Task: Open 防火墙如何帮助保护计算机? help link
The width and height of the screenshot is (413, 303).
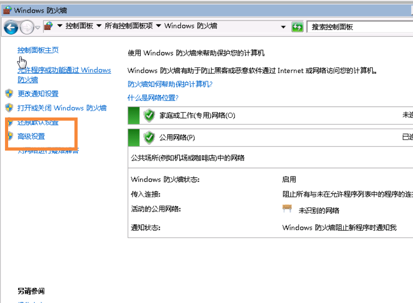Action: 170,84
